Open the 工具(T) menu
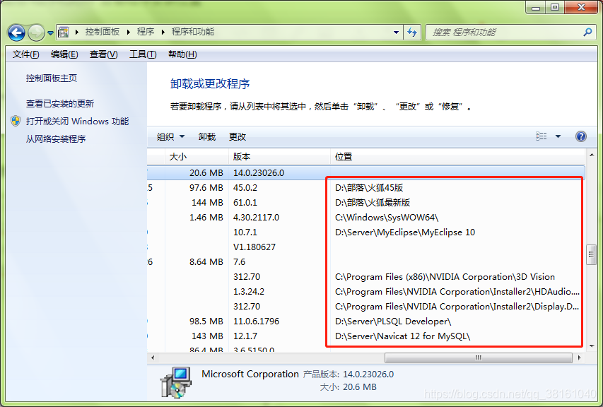The width and height of the screenshot is (603, 407). [x=143, y=54]
